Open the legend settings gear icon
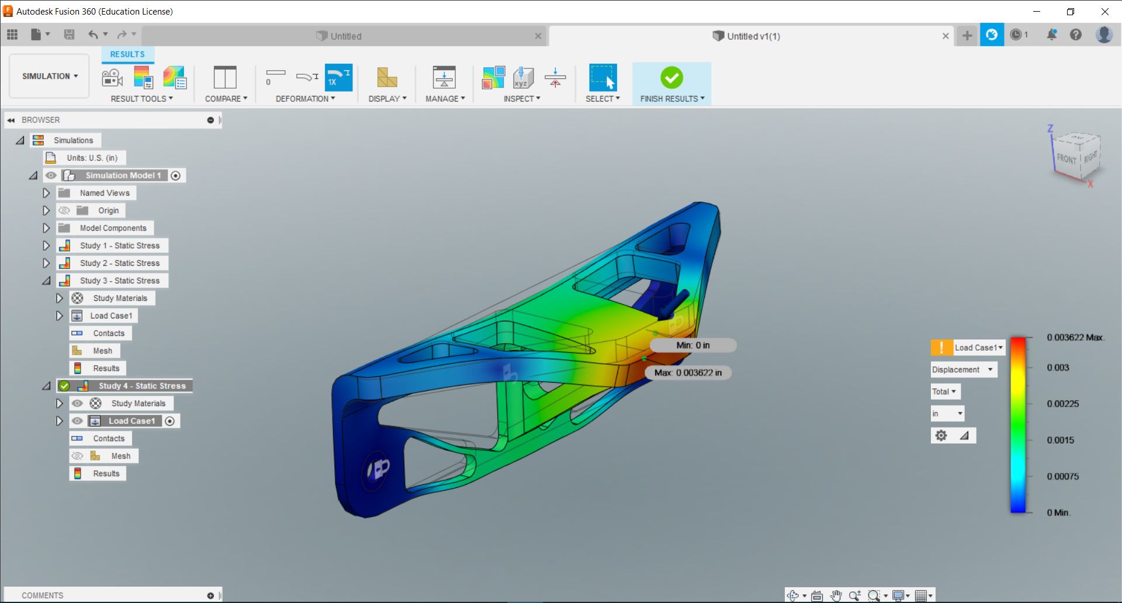The width and height of the screenshot is (1122, 603). 941,435
